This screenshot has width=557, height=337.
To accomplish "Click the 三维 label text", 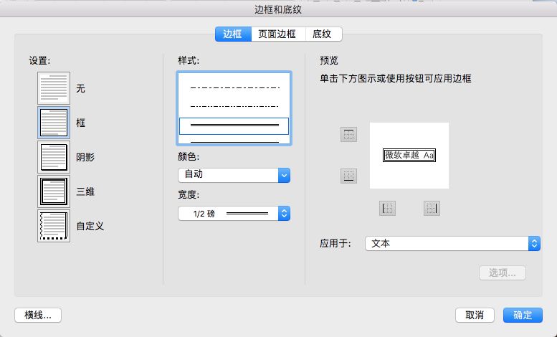I will 85,192.
